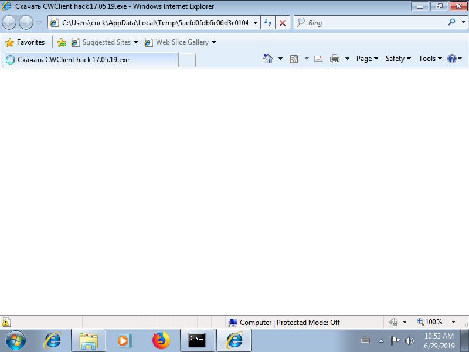Select the Скачать CWClient hack tab
Image resolution: width=469 pixels, height=352 pixels.
click(x=91, y=60)
